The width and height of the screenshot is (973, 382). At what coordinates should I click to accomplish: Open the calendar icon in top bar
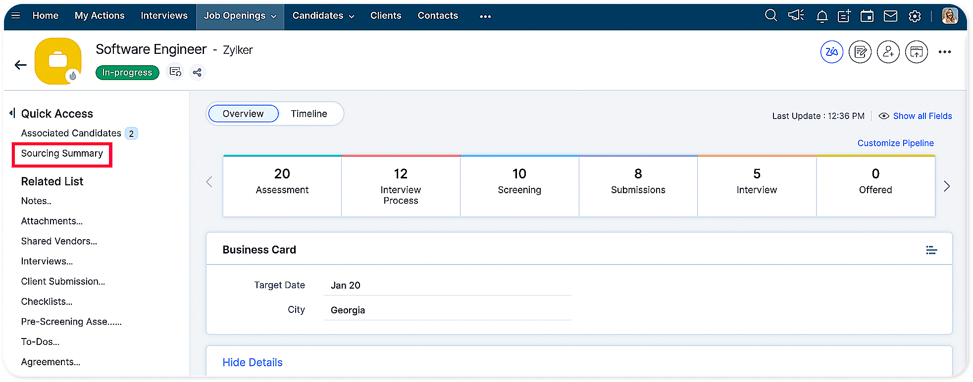[867, 16]
